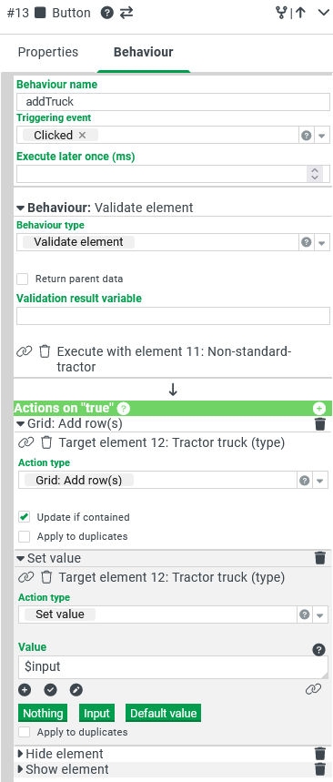Enable Apply to duplicates under Grid action
333x782 pixels.
tap(24, 536)
